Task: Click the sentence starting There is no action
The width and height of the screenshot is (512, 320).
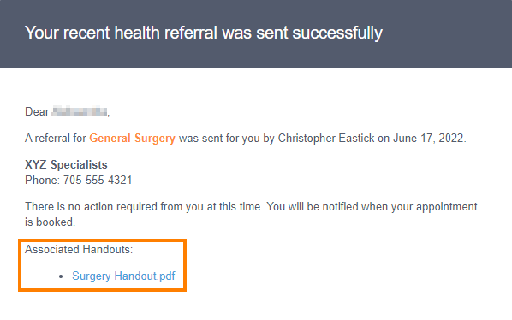Action: click(x=251, y=214)
